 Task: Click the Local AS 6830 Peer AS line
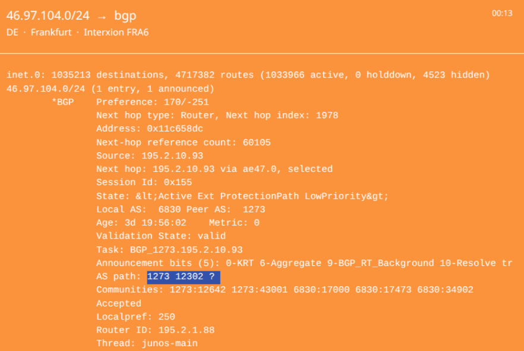[x=181, y=209]
